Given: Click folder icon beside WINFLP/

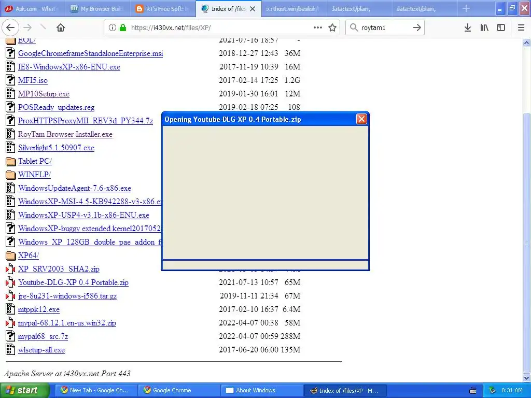Looking at the screenshot, I should click(x=10, y=175).
